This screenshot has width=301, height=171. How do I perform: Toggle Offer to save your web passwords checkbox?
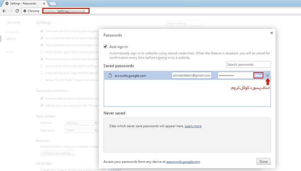[x=42, y=105]
